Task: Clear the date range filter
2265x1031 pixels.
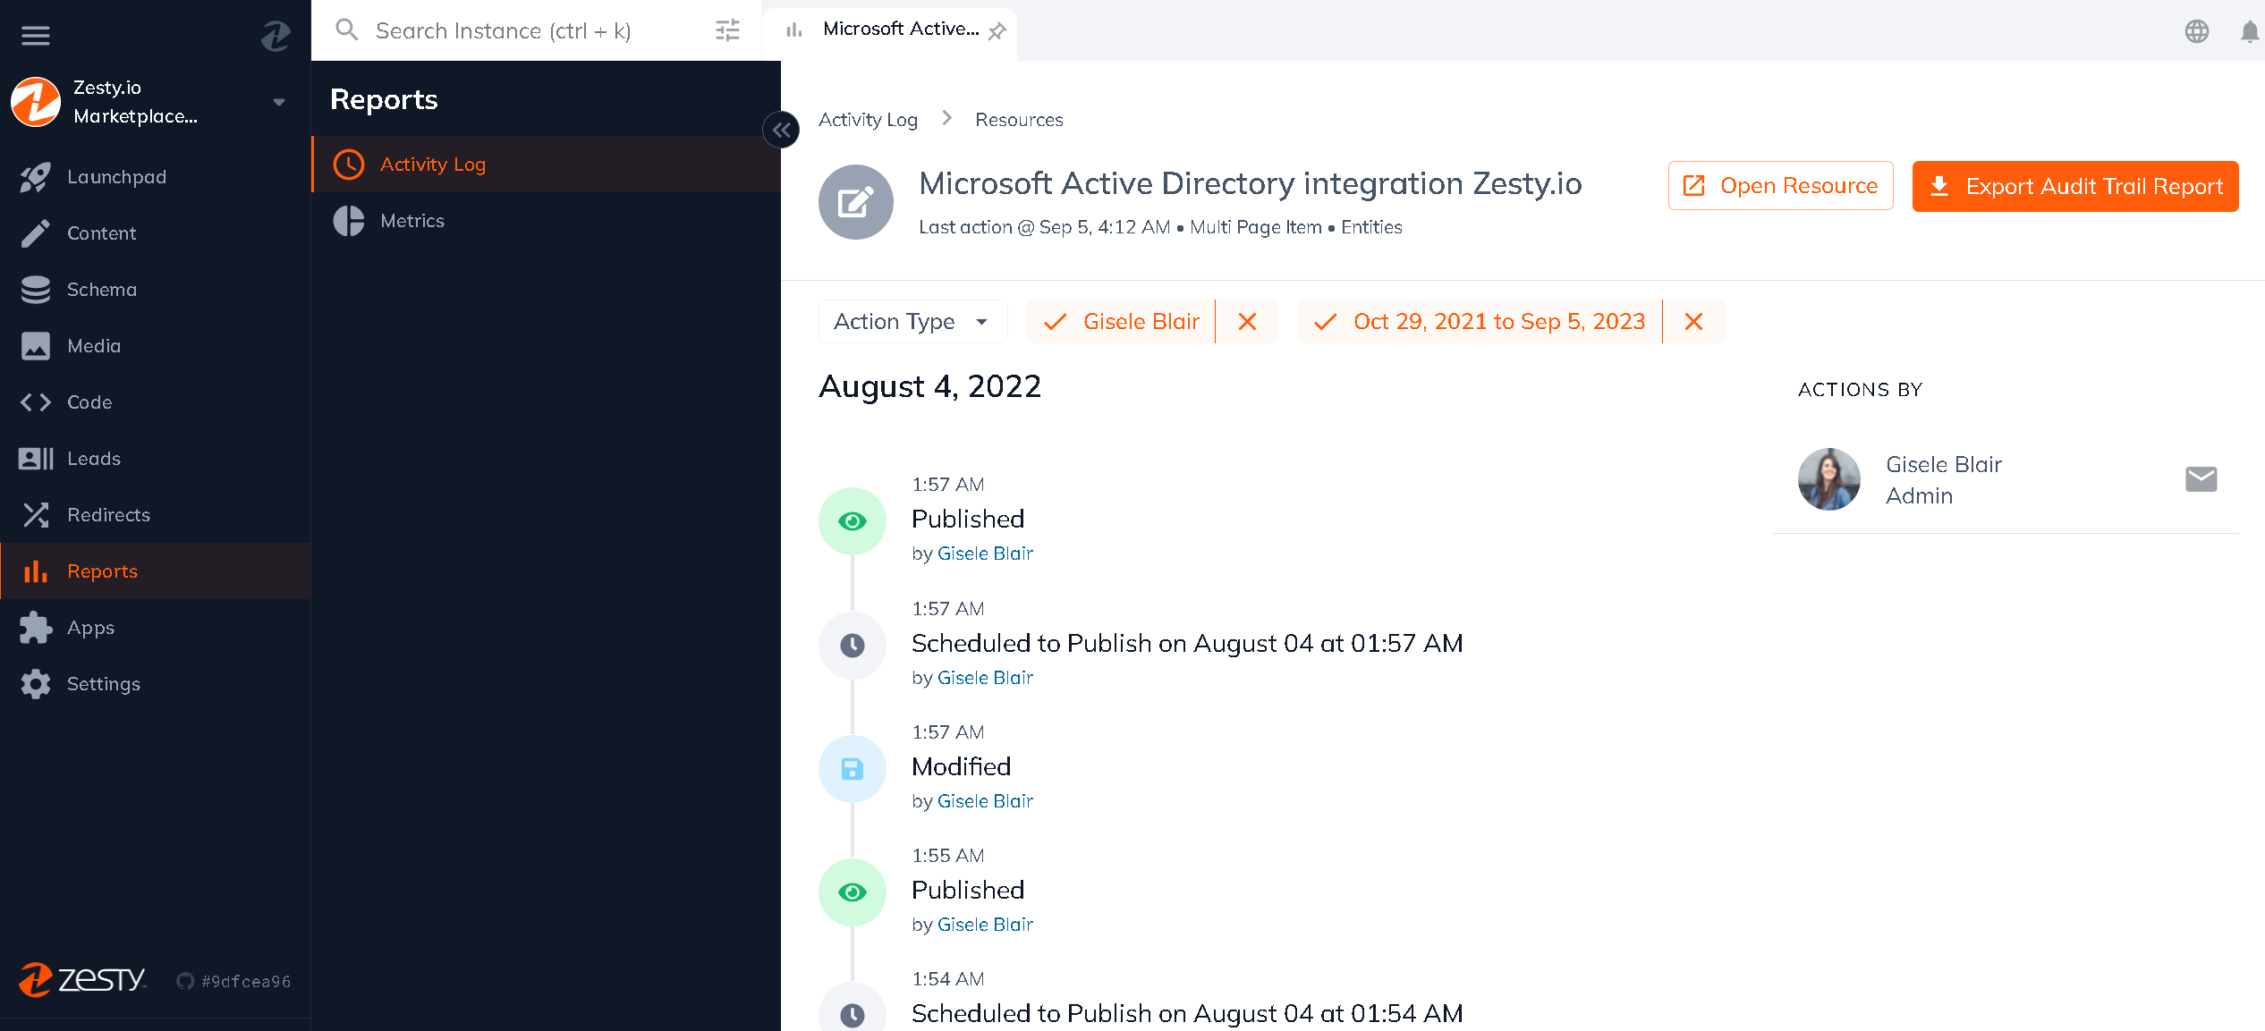Action: (x=1693, y=321)
